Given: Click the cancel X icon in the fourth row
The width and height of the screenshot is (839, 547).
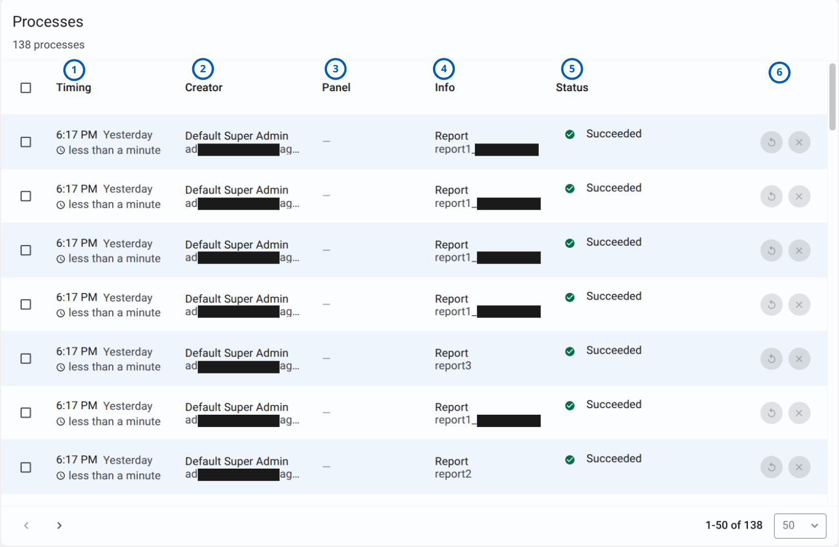Looking at the screenshot, I should 799,305.
